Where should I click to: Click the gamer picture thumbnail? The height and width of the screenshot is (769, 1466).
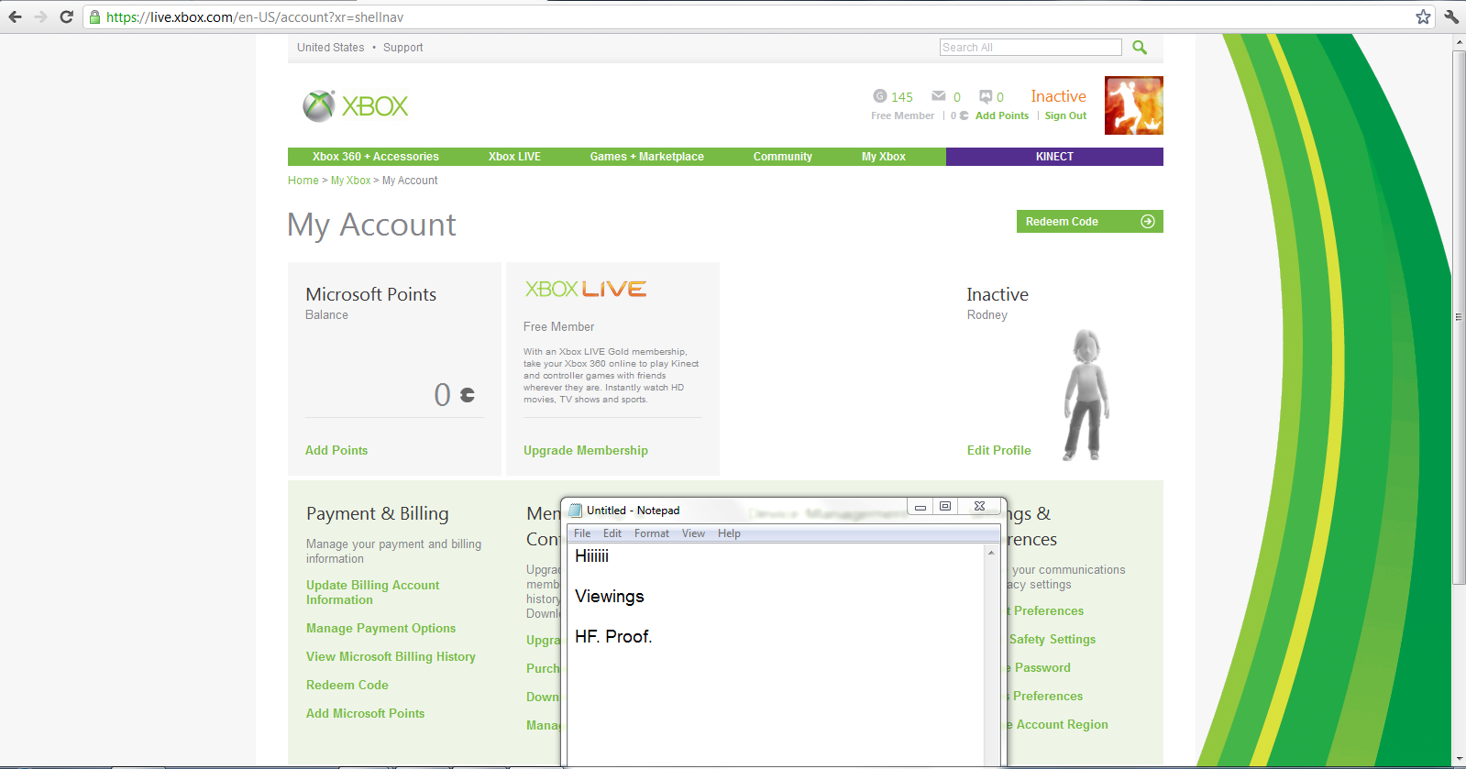[x=1134, y=105]
